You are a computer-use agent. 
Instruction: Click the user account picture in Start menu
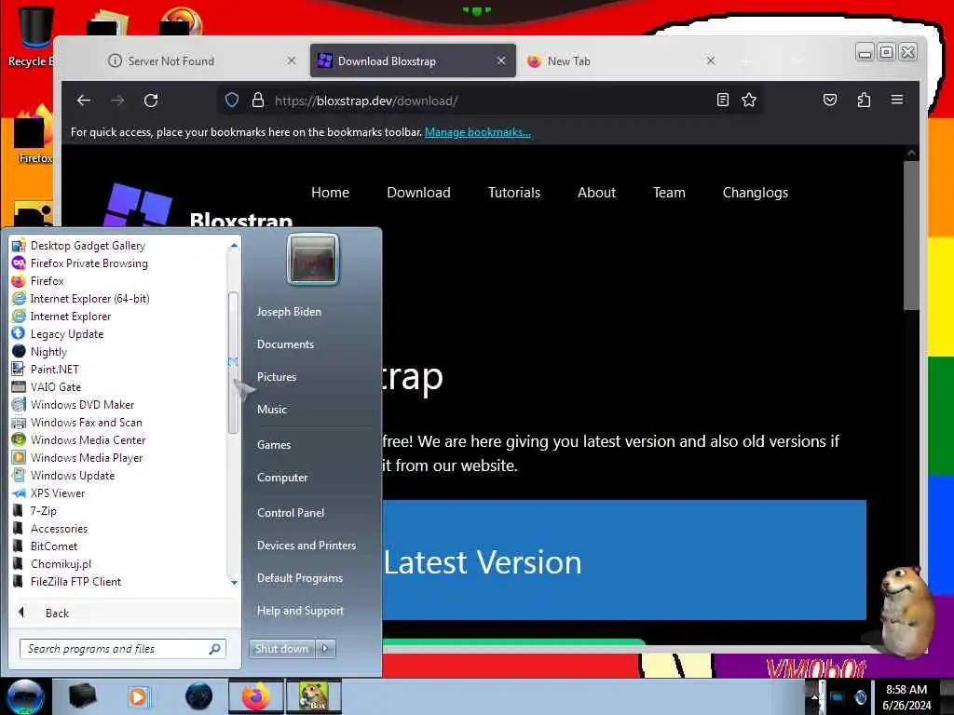313,260
